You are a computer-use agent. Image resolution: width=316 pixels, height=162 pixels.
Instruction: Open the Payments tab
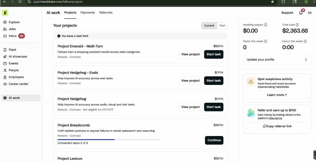tap(88, 12)
